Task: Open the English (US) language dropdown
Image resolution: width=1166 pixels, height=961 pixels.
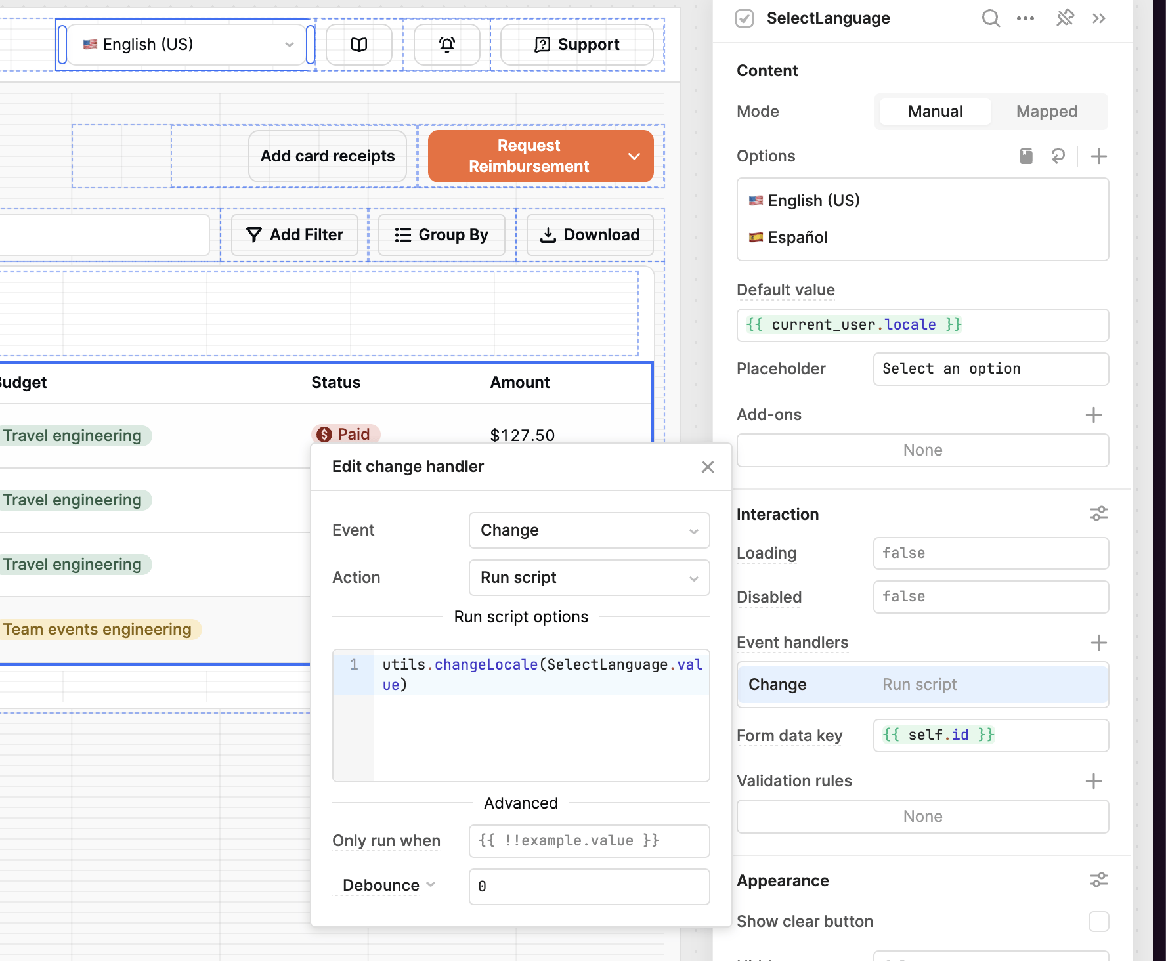Action: [186, 45]
